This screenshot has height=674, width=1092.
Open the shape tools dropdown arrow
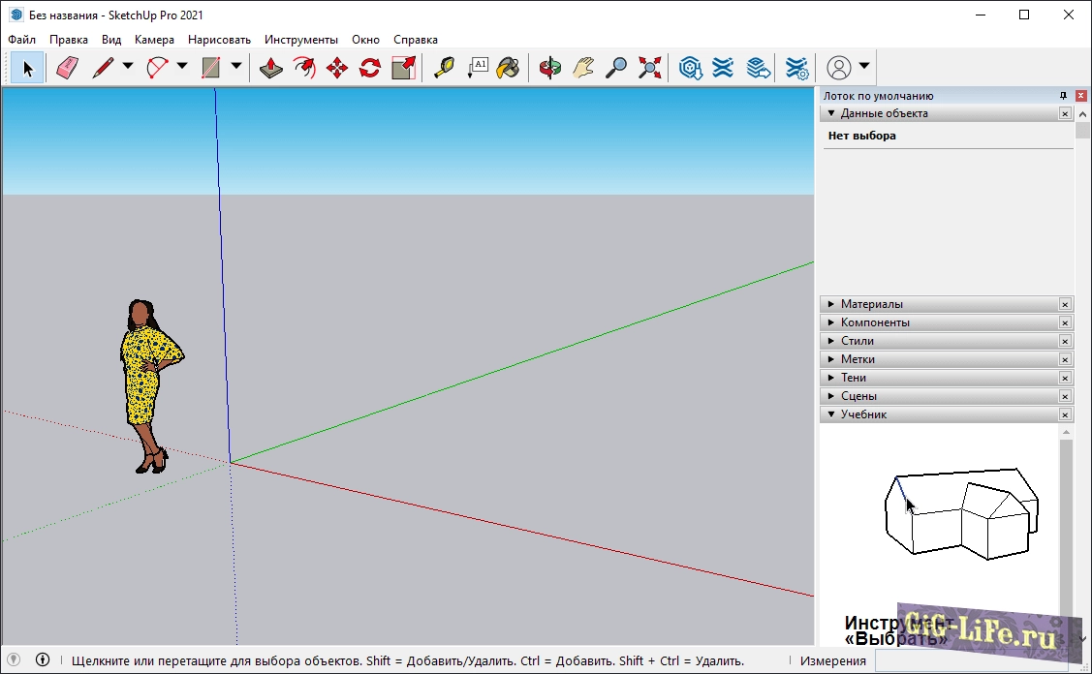(x=236, y=68)
